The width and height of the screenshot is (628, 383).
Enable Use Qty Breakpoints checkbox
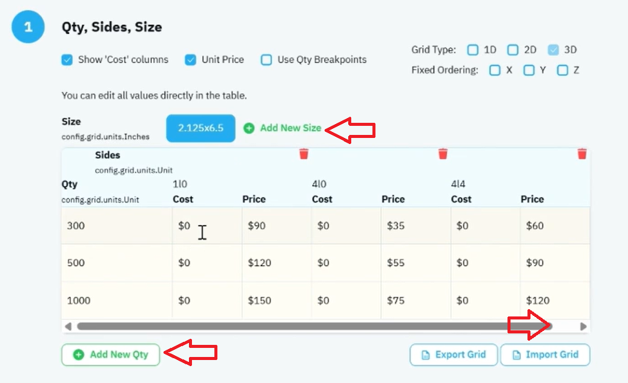[266, 60]
